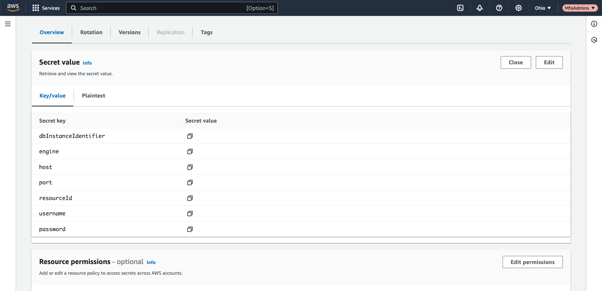Click the Close button for secret value

[516, 62]
